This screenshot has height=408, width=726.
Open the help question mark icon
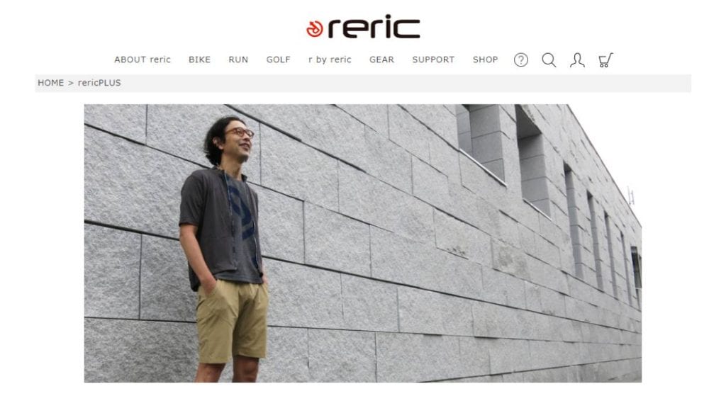pos(521,59)
